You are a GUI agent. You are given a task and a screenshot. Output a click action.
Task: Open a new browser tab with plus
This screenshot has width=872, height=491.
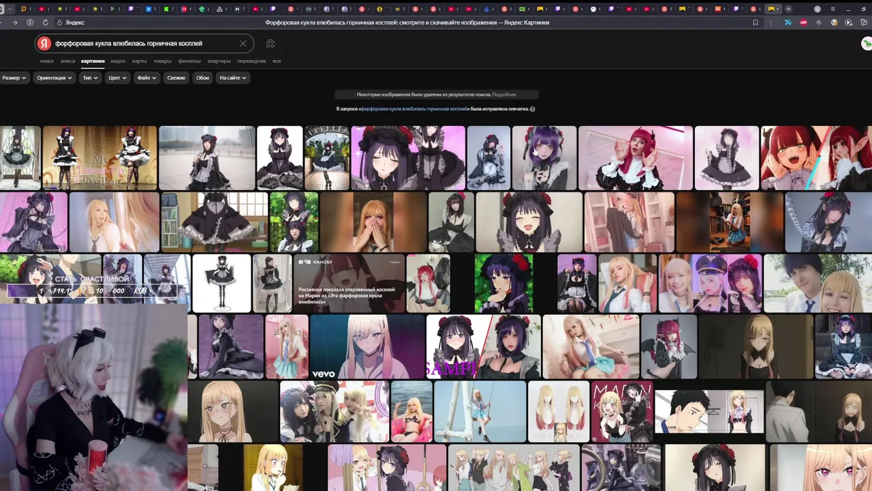[788, 9]
